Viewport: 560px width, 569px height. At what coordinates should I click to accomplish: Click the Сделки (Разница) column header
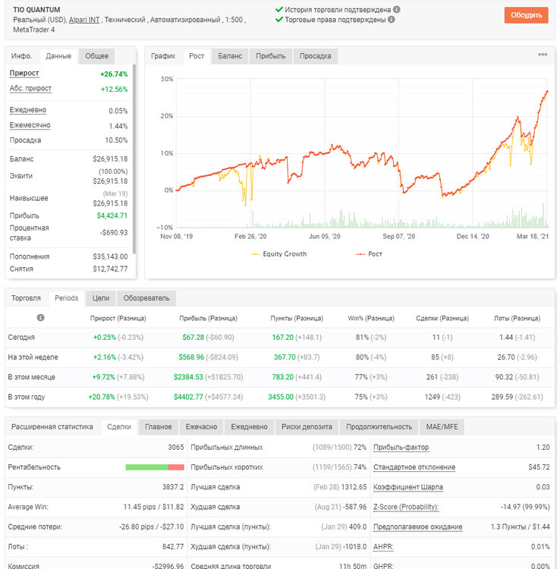point(442,319)
